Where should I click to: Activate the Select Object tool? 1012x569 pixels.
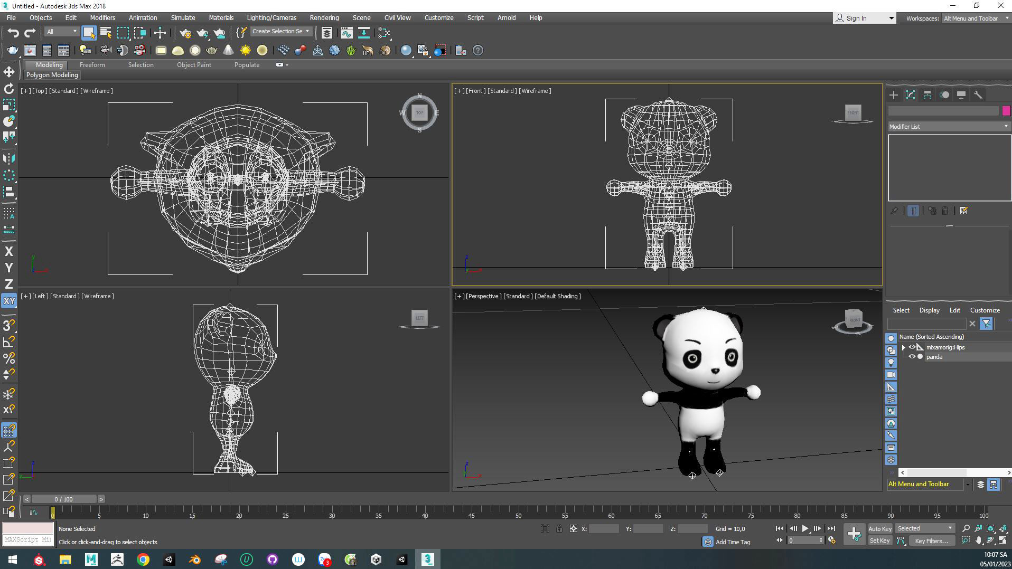(89, 33)
